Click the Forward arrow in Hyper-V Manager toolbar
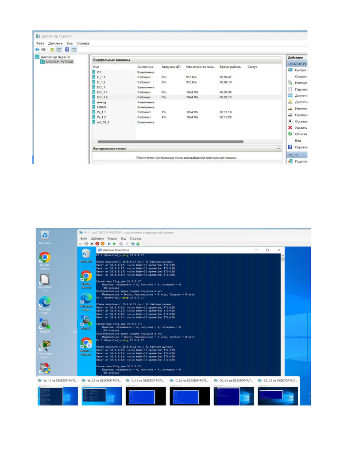Screen dimensions: 340x453 (x=43, y=50)
